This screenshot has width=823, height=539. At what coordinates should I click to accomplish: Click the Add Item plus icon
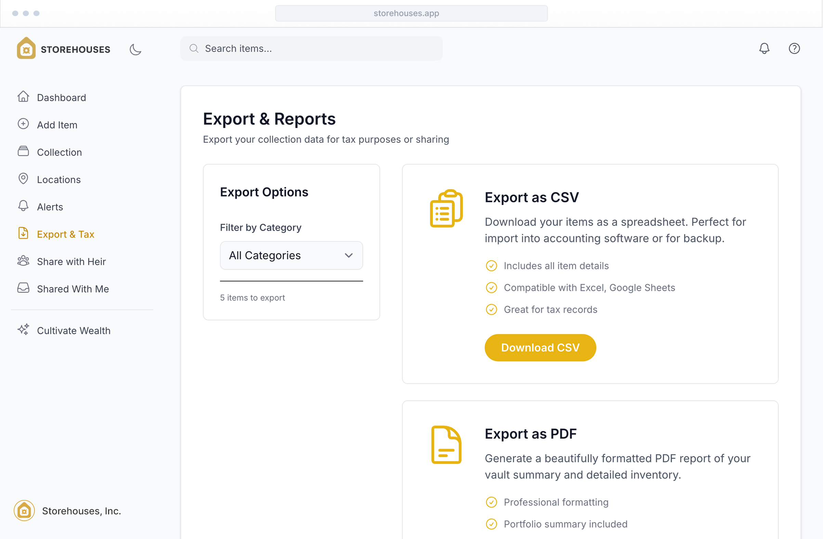click(x=23, y=124)
